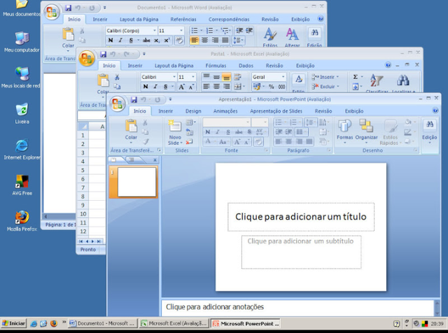Toggle bold N button in Excel
448x333 pixels.
[x=146, y=87]
